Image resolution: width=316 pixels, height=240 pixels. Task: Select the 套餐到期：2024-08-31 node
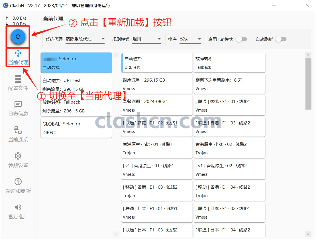(x=157, y=105)
